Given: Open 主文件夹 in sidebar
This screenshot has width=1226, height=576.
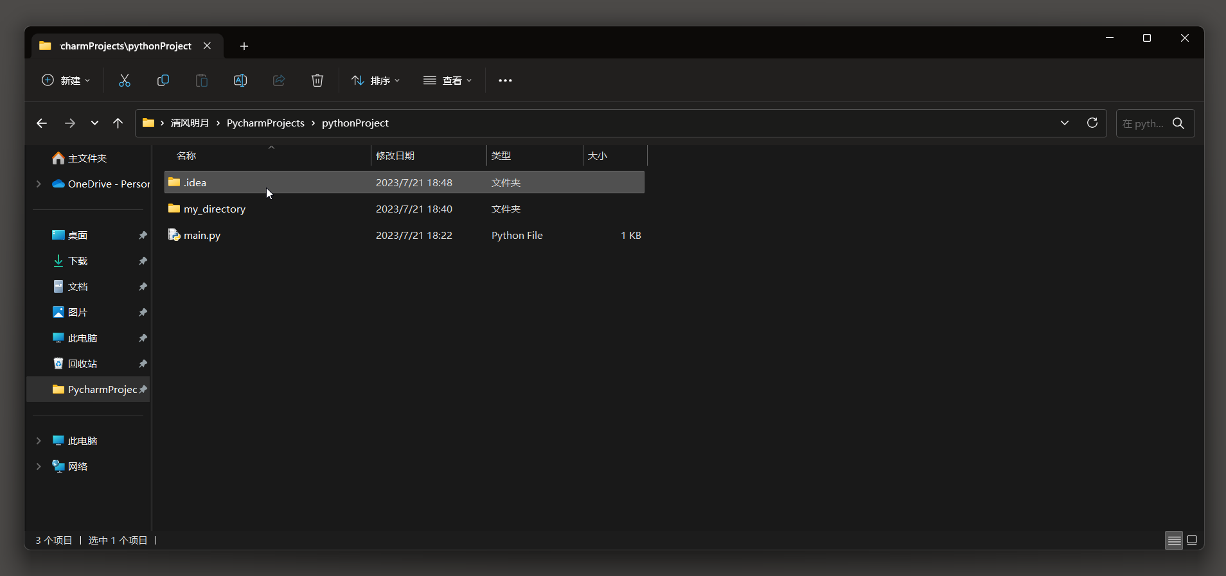Looking at the screenshot, I should pyautogui.click(x=87, y=158).
